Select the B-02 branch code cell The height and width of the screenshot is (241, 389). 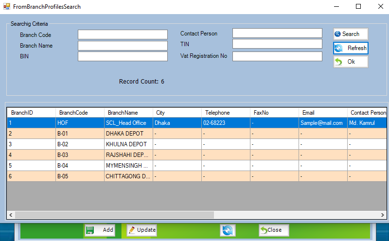(80, 144)
